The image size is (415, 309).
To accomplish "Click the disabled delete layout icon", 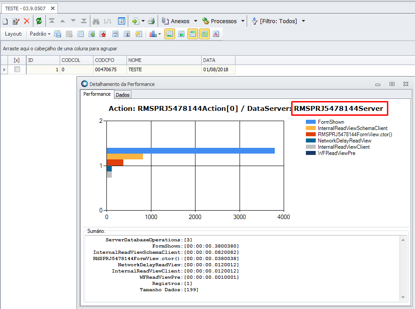I will pos(69,34).
